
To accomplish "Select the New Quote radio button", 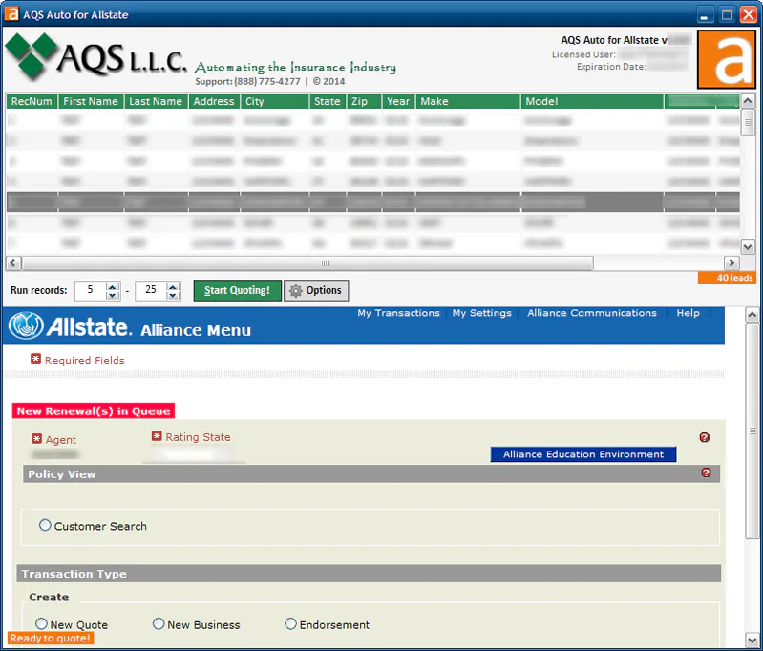I will tap(41, 623).
